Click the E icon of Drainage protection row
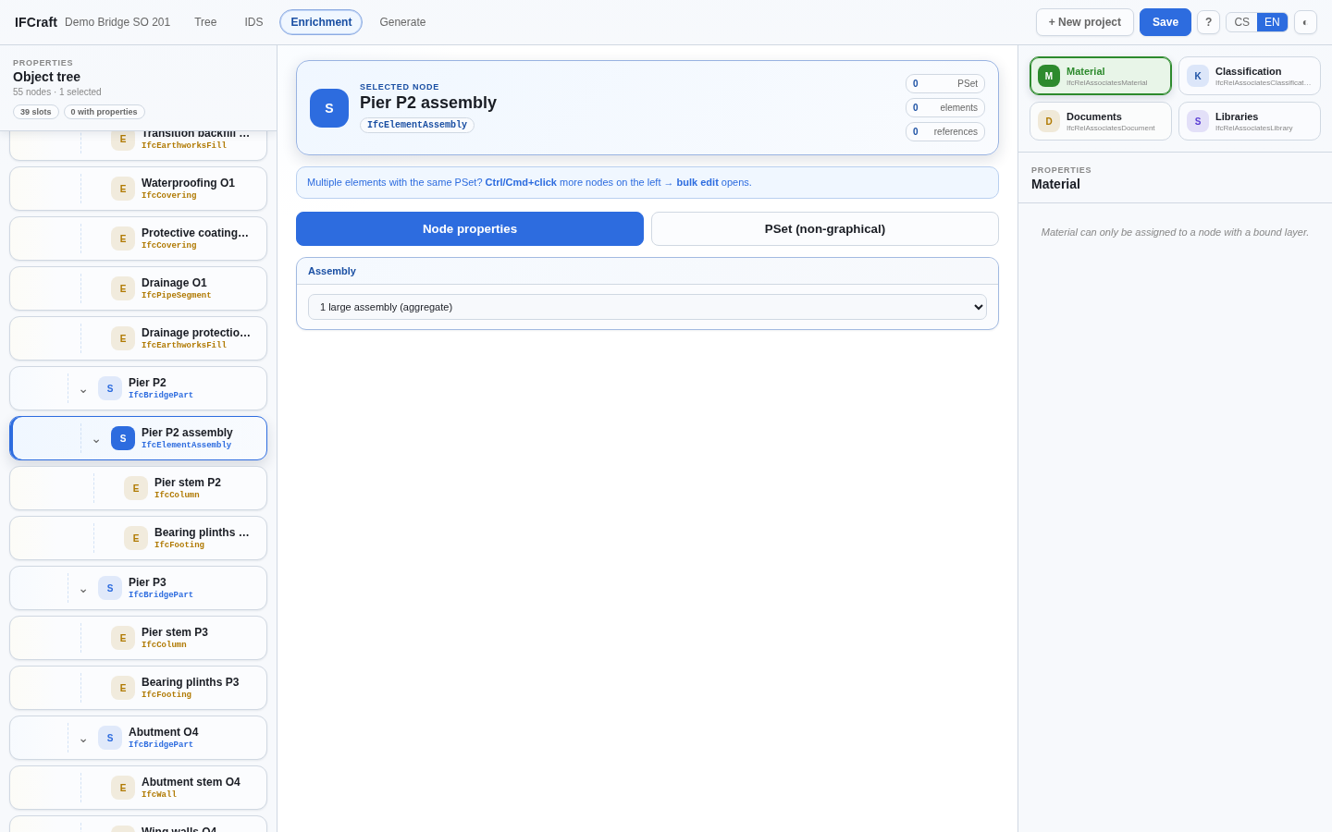This screenshot has width=1332, height=832. (x=123, y=338)
